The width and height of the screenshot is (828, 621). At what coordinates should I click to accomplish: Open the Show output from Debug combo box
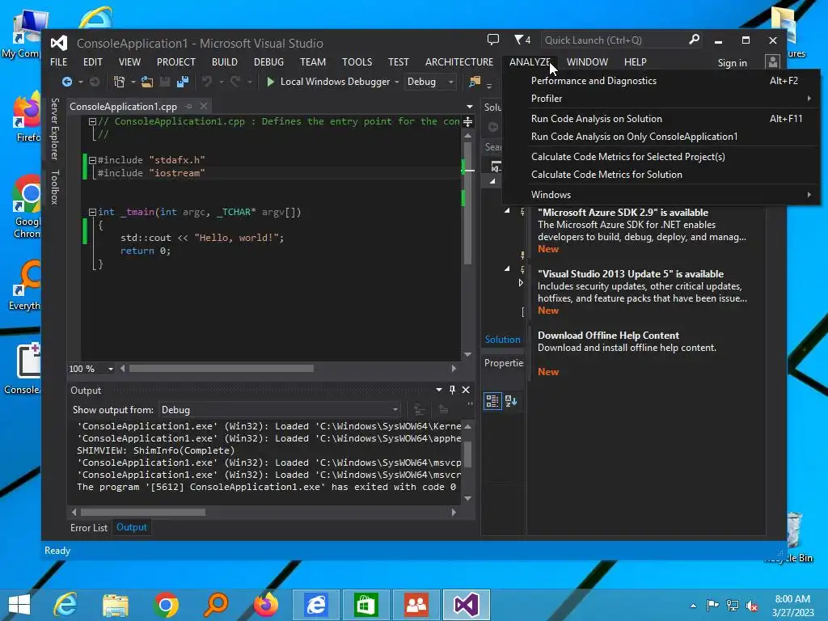pyautogui.click(x=279, y=410)
